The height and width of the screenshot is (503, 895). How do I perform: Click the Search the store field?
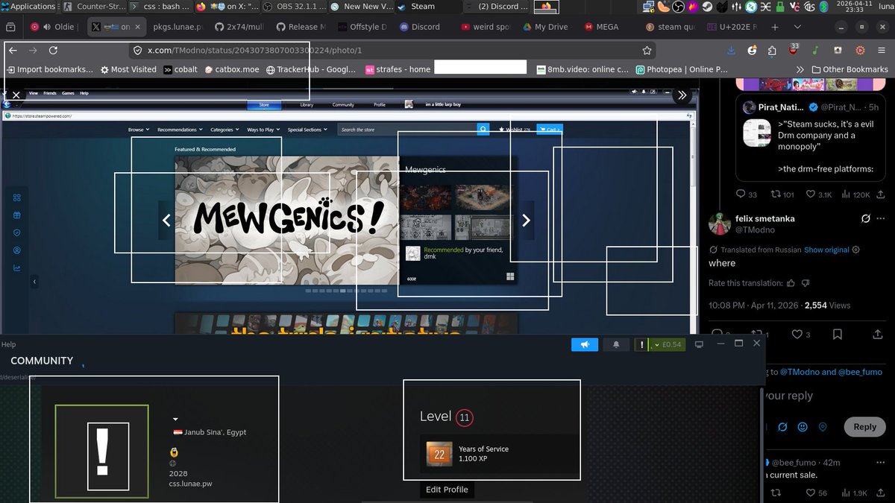(x=407, y=130)
